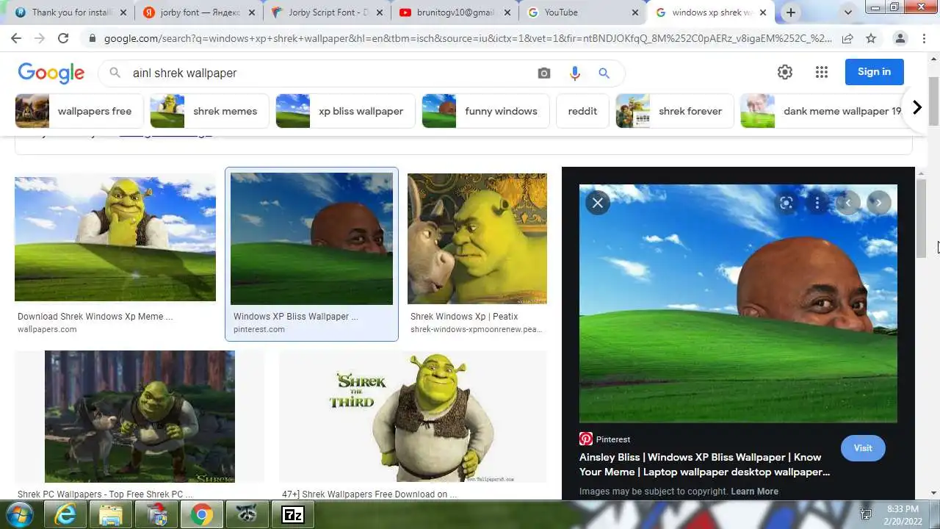The width and height of the screenshot is (940, 529).
Task: Open the Windows Start menu
Action: pyautogui.click(x=18, y=514)
